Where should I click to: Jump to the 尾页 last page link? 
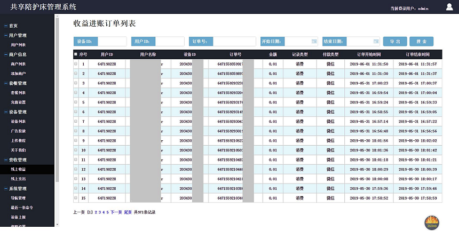pos(128,212)
